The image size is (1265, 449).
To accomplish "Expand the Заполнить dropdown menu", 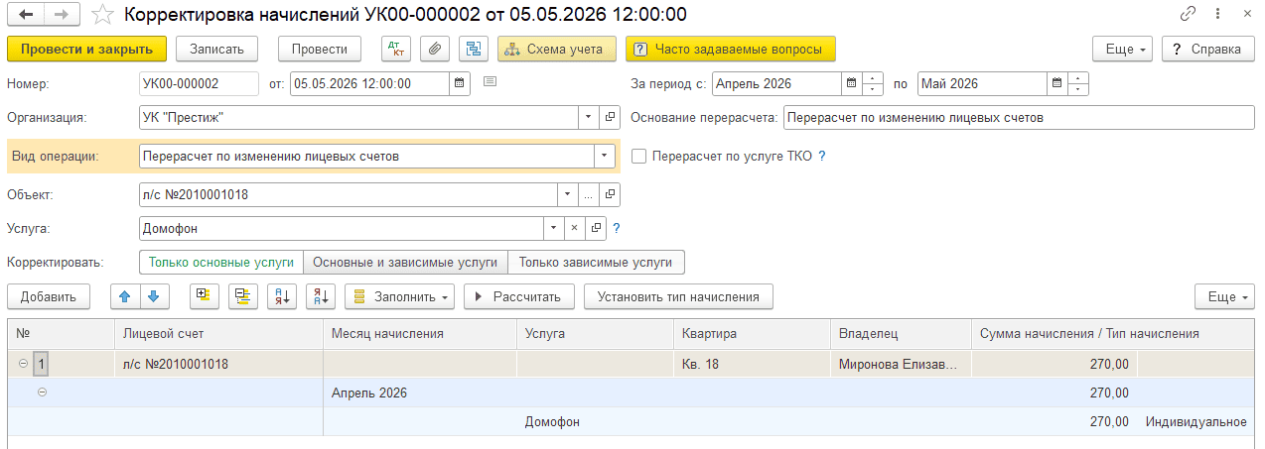I will [401, 296].
